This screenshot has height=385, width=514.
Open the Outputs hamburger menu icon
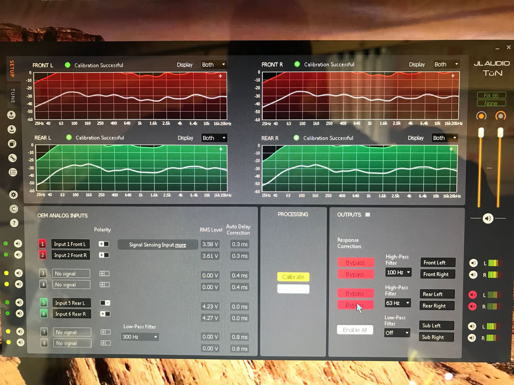[x=368, y=215]
